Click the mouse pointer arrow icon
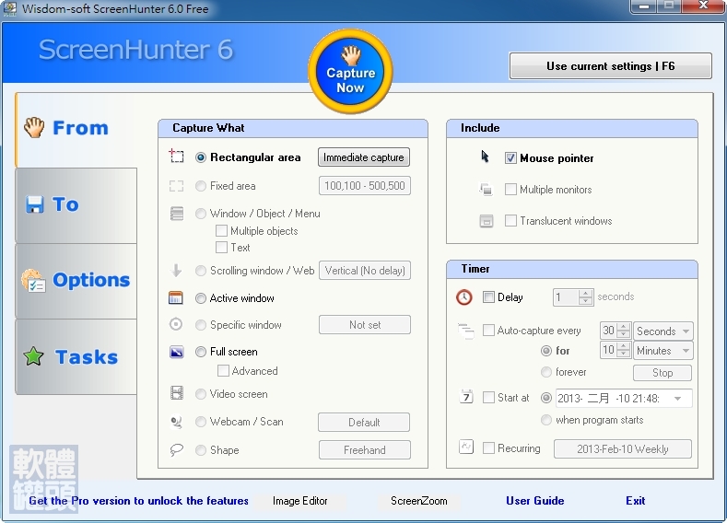The width and height of the screenshot is (727, 523). coord(485,157)
